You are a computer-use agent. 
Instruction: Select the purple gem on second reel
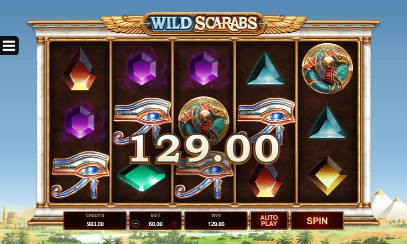coord(142,68)
